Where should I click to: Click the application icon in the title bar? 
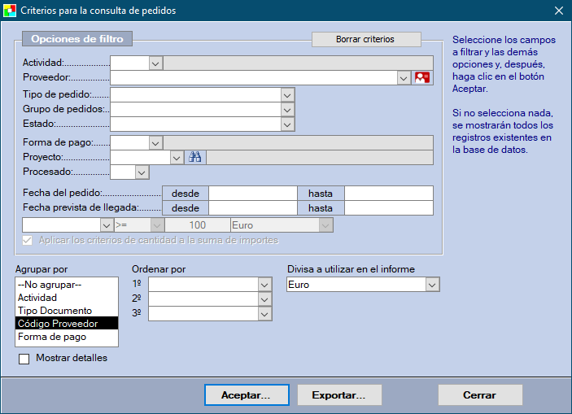(x=9, y=11)
